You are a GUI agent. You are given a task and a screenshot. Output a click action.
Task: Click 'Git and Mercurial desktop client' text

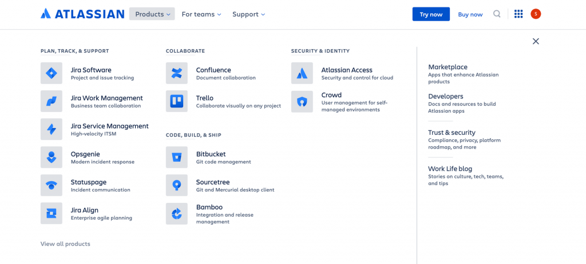pyautogui.click(x=235, y=190)
